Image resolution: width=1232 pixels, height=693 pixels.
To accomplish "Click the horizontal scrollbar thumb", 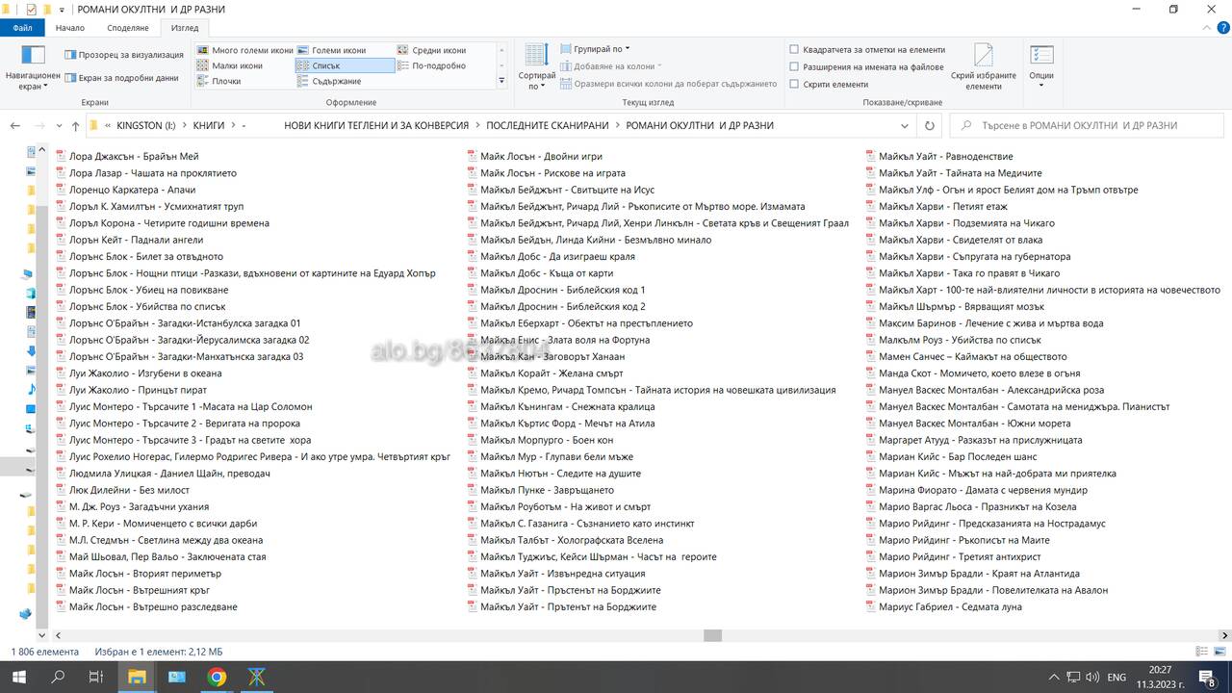I will [712, 635].
